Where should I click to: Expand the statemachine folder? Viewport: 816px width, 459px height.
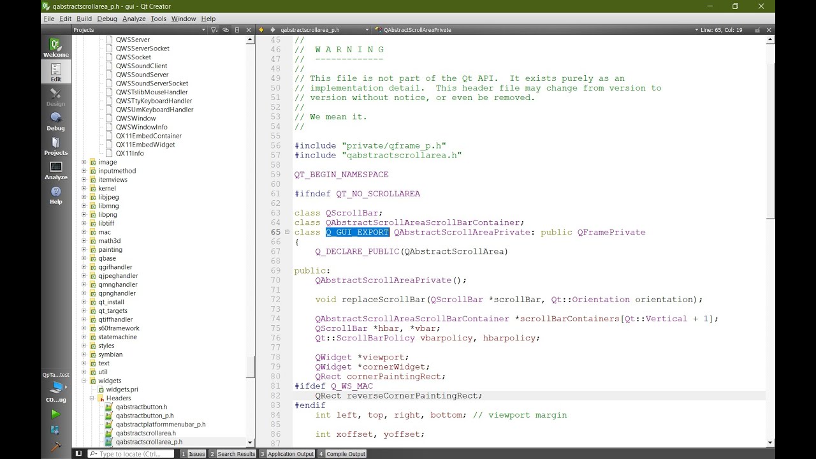point(84,337)
